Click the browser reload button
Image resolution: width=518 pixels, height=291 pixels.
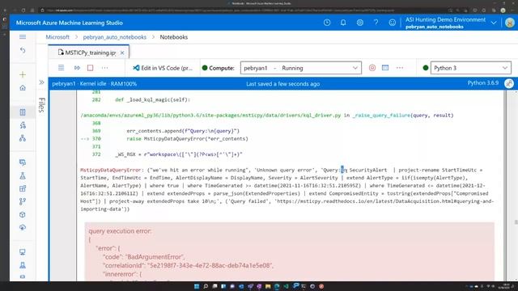click(x=23, y=11)
